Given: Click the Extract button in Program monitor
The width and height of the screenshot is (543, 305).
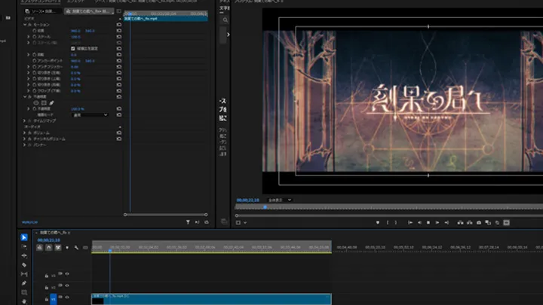Looking at the screenshot, I should click(x=470, y=223).
